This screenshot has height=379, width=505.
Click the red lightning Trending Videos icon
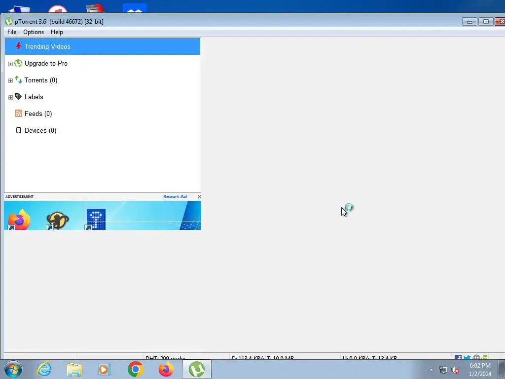[x=19, y=46]
